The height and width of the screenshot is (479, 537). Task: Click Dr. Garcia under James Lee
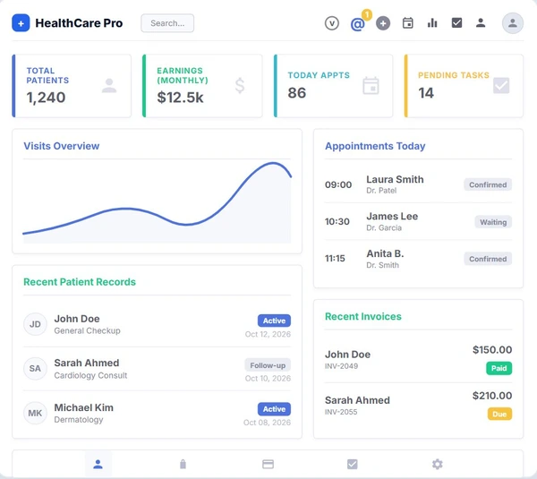384,227
